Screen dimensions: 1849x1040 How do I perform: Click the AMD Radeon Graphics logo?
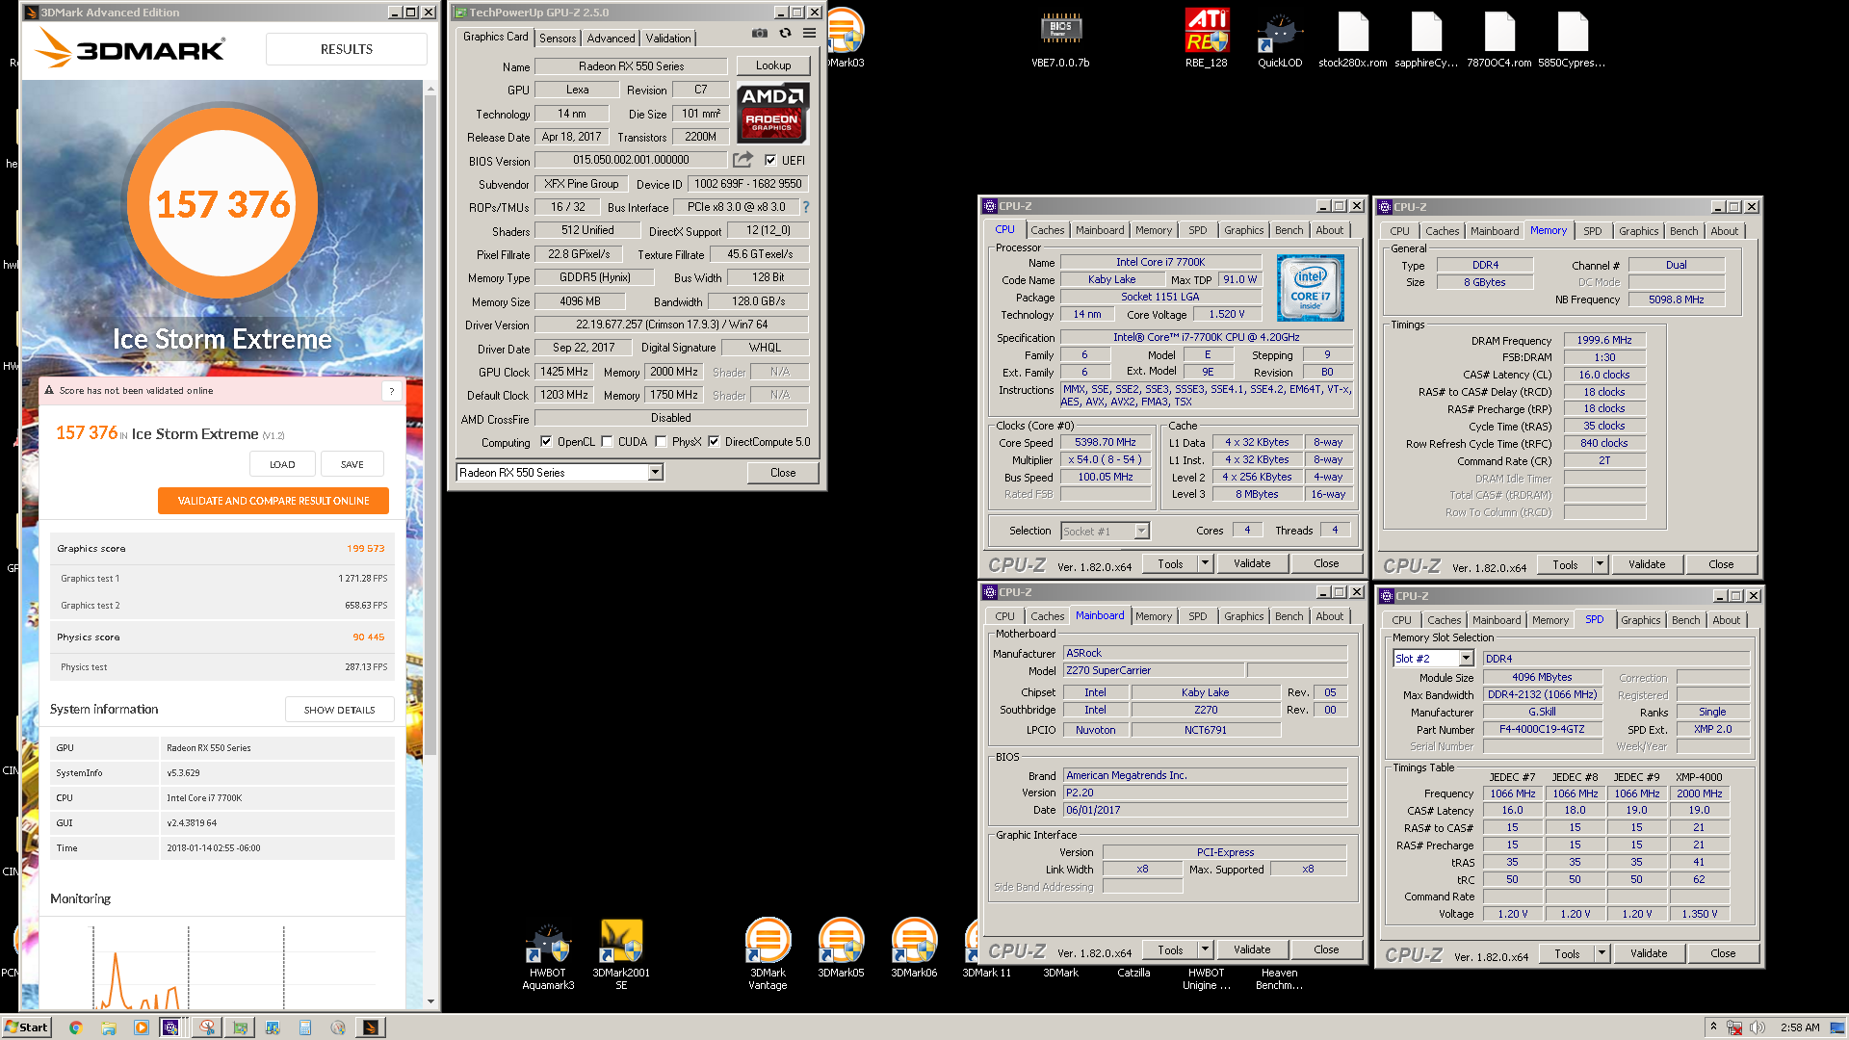772,113
